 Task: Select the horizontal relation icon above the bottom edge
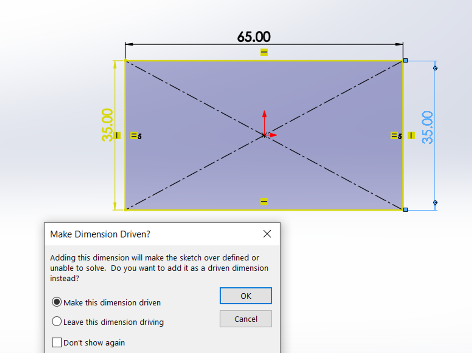(x=264, y=202)
